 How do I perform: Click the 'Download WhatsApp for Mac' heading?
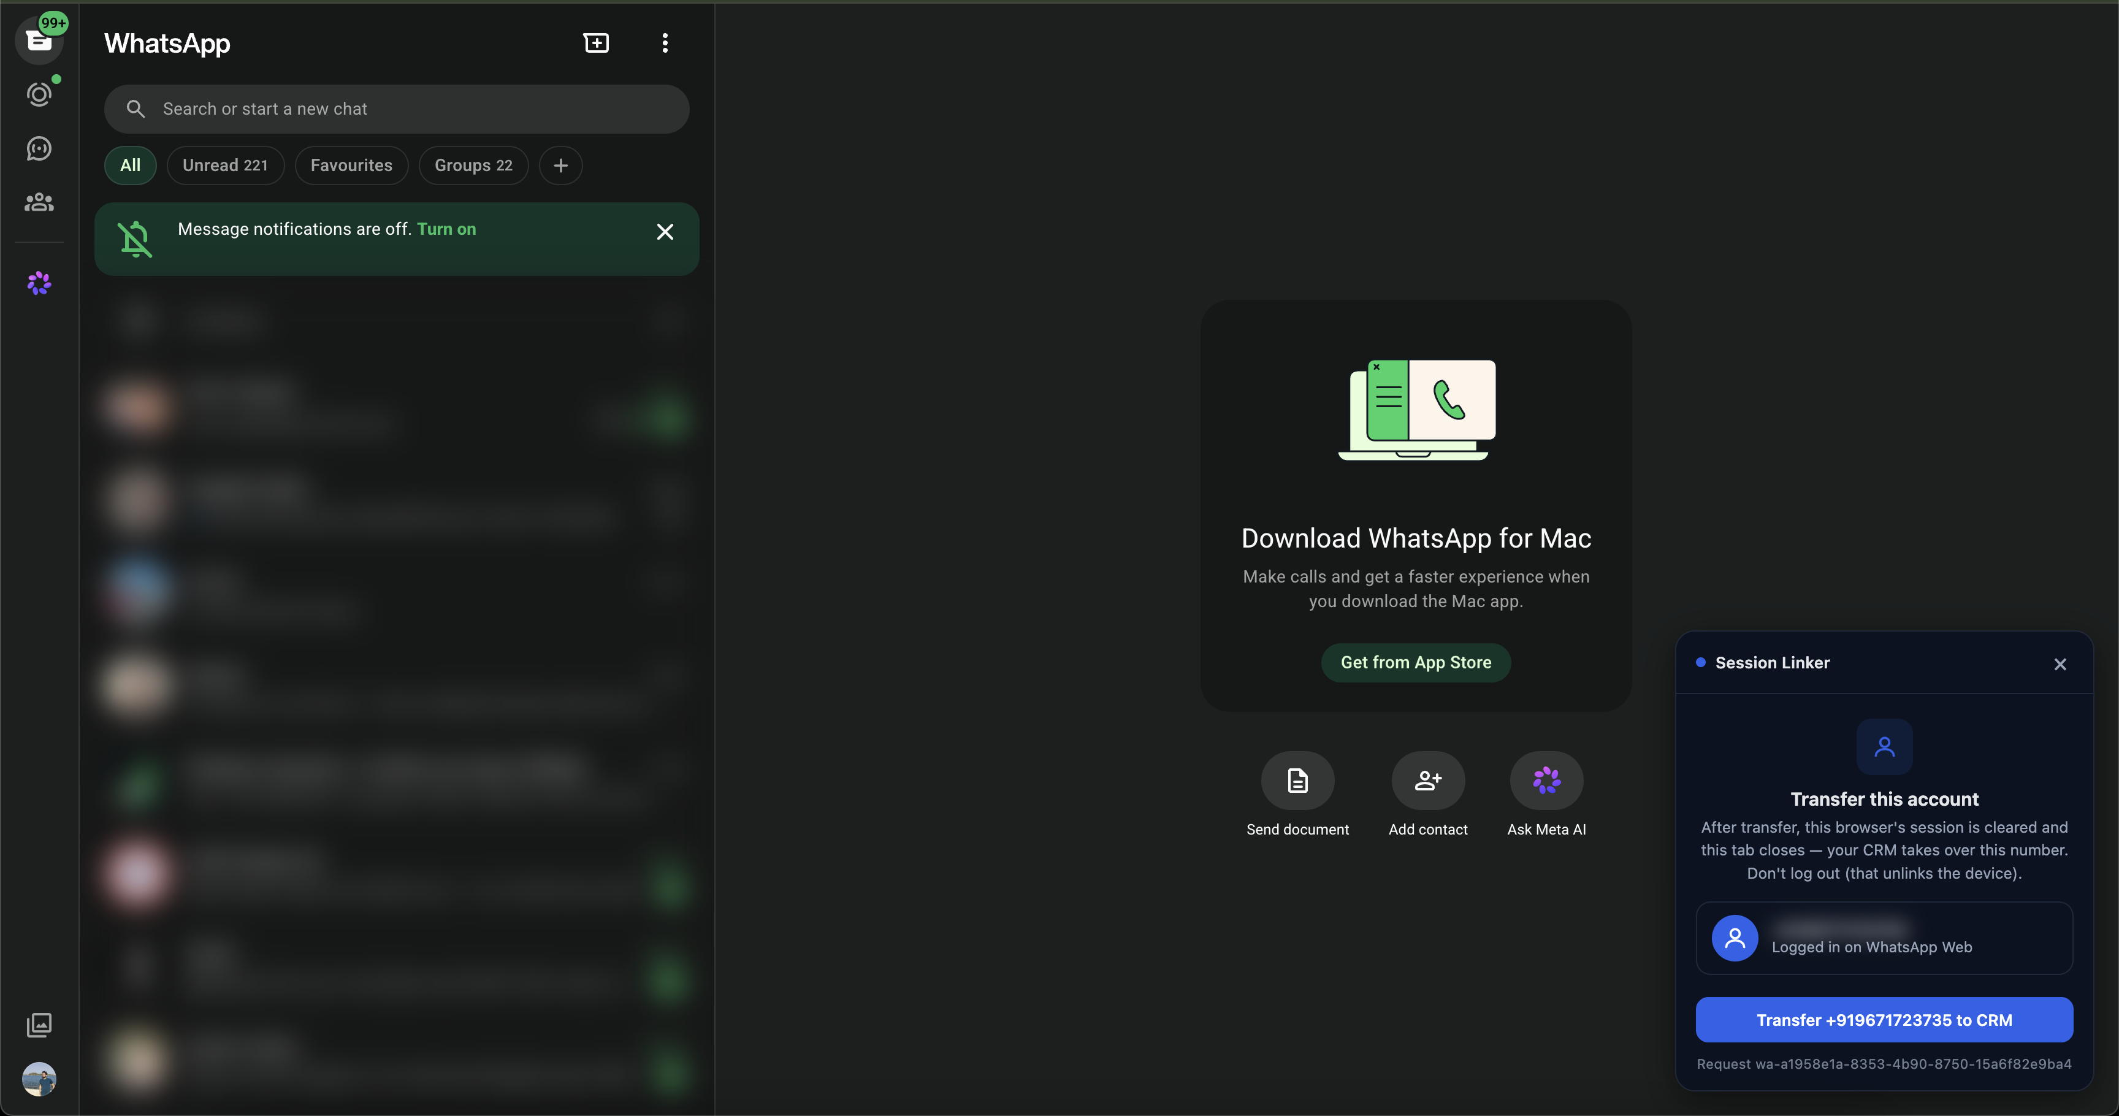pyautogui.click(x=1416, y=538)
